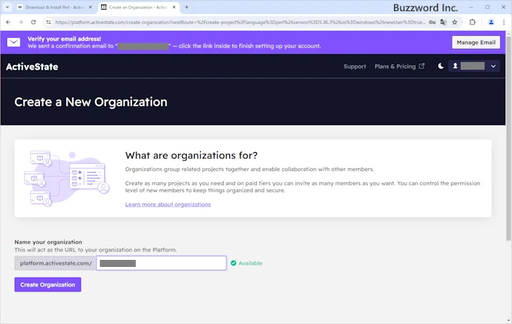The width and height of the screenshot is (512, 324).
Task: Click the envelope icon in verify banner
Action: click(14, 42)
